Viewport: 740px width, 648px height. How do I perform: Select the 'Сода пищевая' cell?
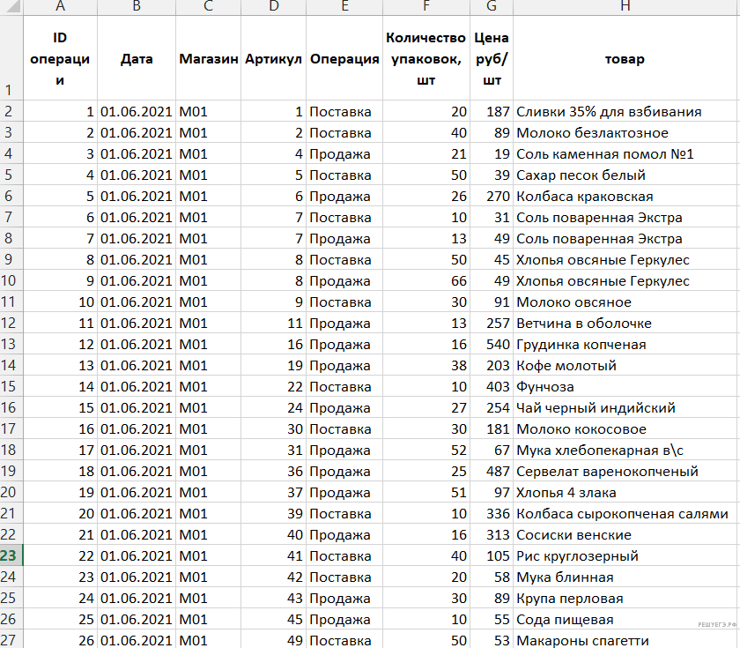tap(564, 620)
